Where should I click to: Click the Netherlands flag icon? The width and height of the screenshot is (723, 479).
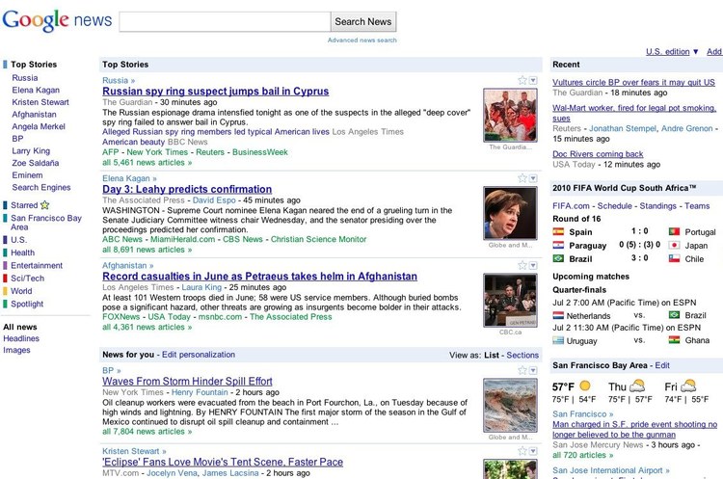558,315
